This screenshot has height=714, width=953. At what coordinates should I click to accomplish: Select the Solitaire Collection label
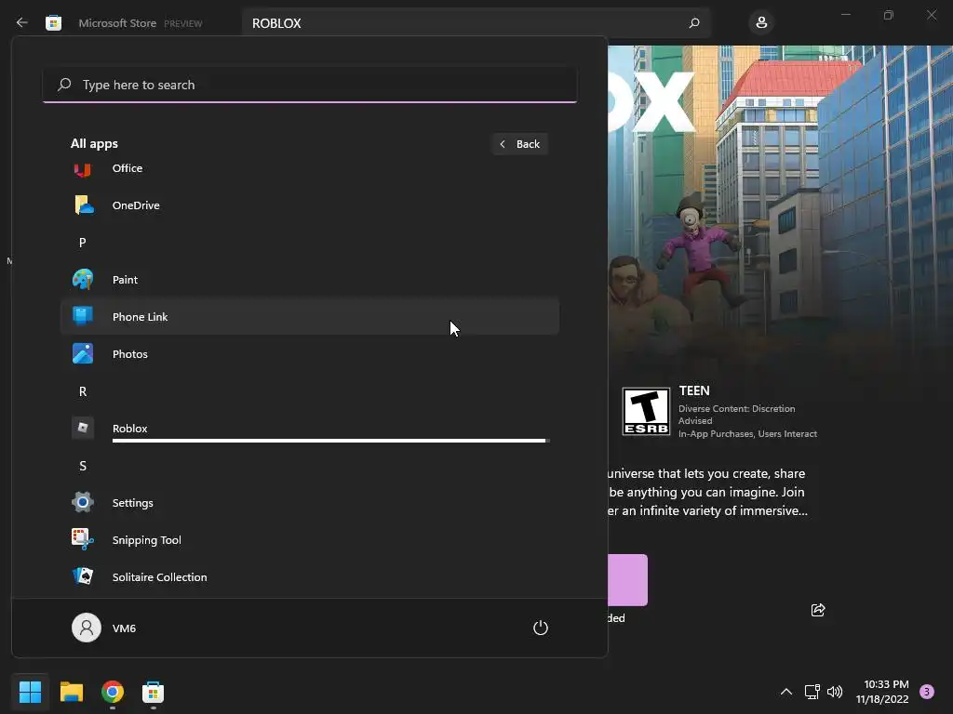160,576
